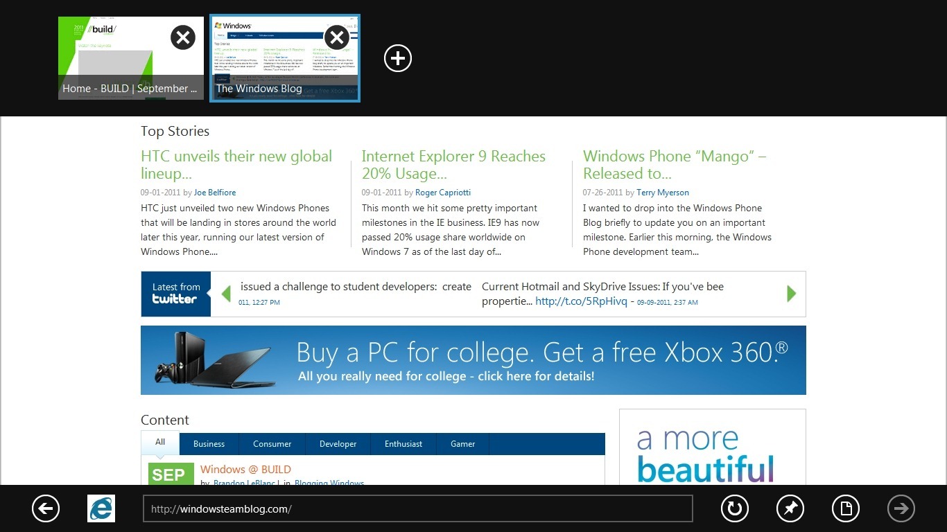The width and height of the screenshot is (947, 532).
Task: Select the Developer content tab
Action: [x=338, y=444]
